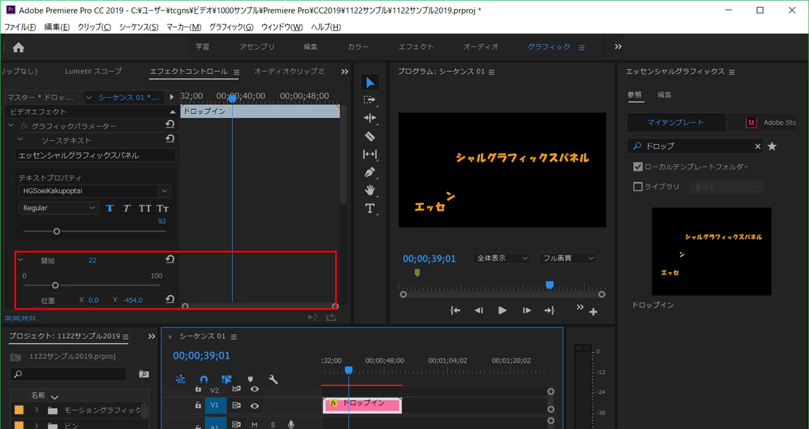Open the フル画質 resolution dropdown
This screenshot has width=809, height=429.
568,258
